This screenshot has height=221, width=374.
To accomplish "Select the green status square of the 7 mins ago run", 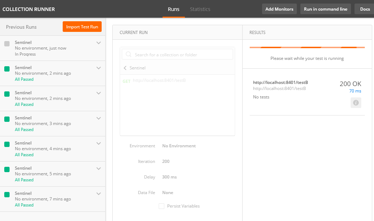I will pos(7,194).
